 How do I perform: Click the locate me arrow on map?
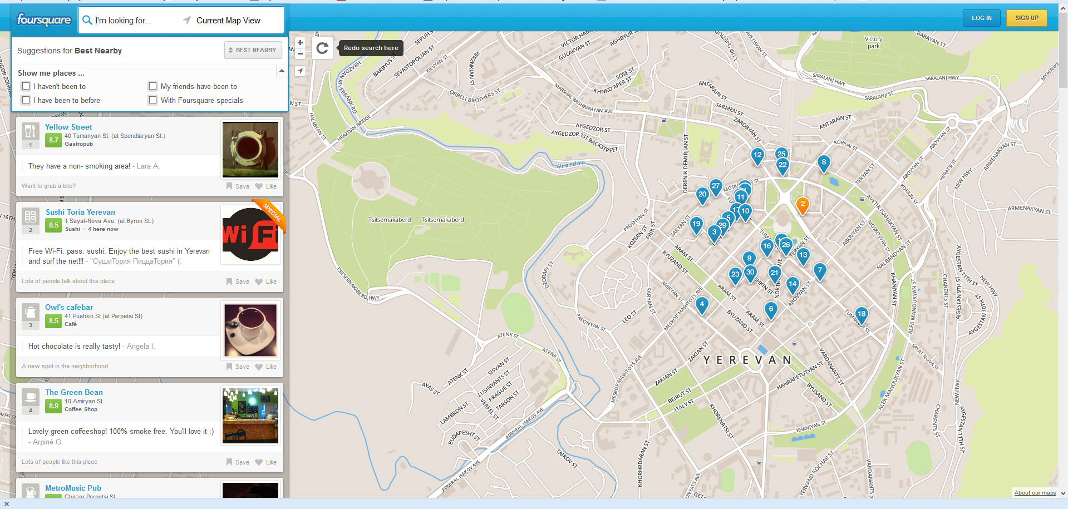(300, 71)
